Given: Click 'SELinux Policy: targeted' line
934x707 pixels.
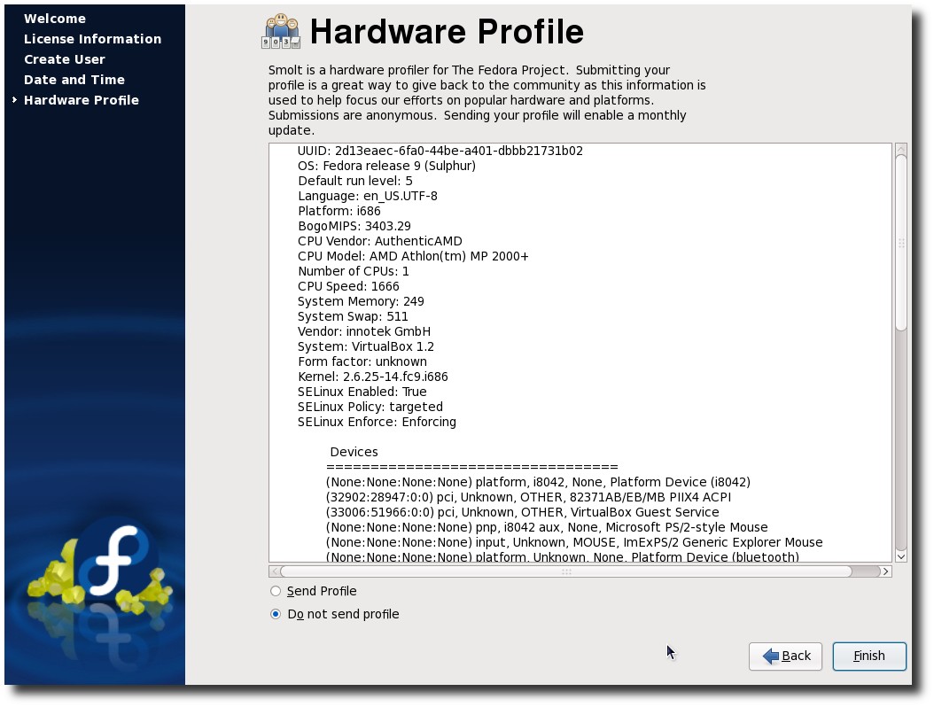Looking at the screenshot, I should (370, 407).
